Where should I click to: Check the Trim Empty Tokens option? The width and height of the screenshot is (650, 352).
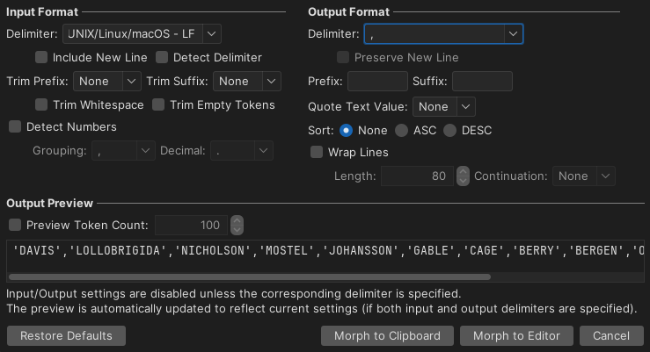pos(159,104)
